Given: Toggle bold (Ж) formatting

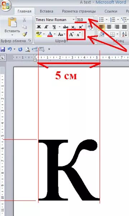Looking at the screenshot, I should coord(39,27).
